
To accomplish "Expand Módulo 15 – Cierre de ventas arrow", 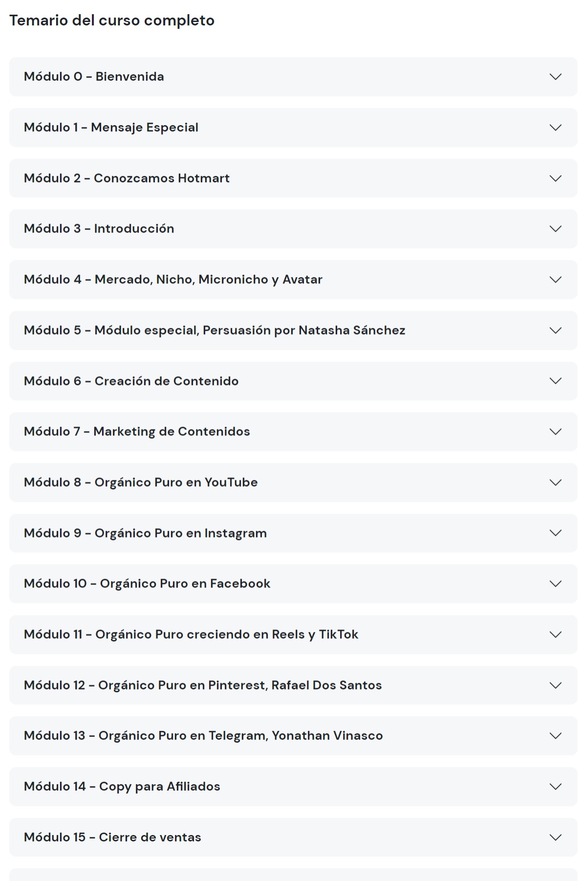I will pos(555,838).
